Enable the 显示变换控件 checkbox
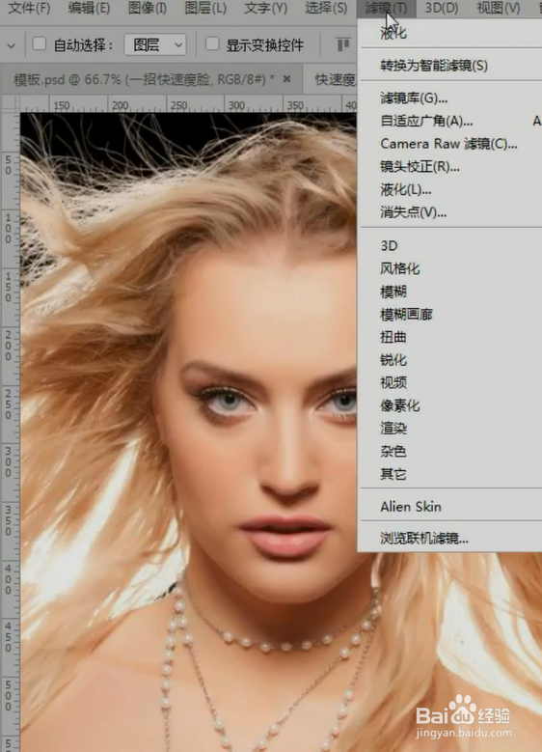Screen dimensions: 542x752 (212, 44)
